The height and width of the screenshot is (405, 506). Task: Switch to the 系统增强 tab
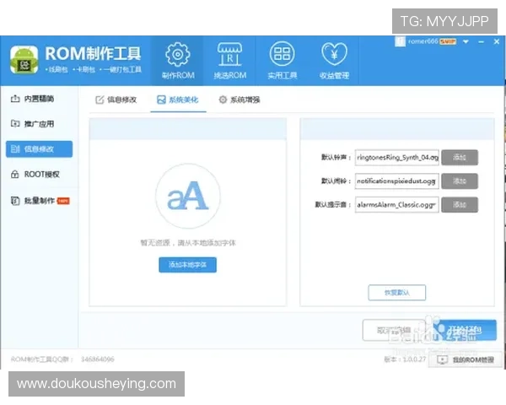[x=240, y=100]
